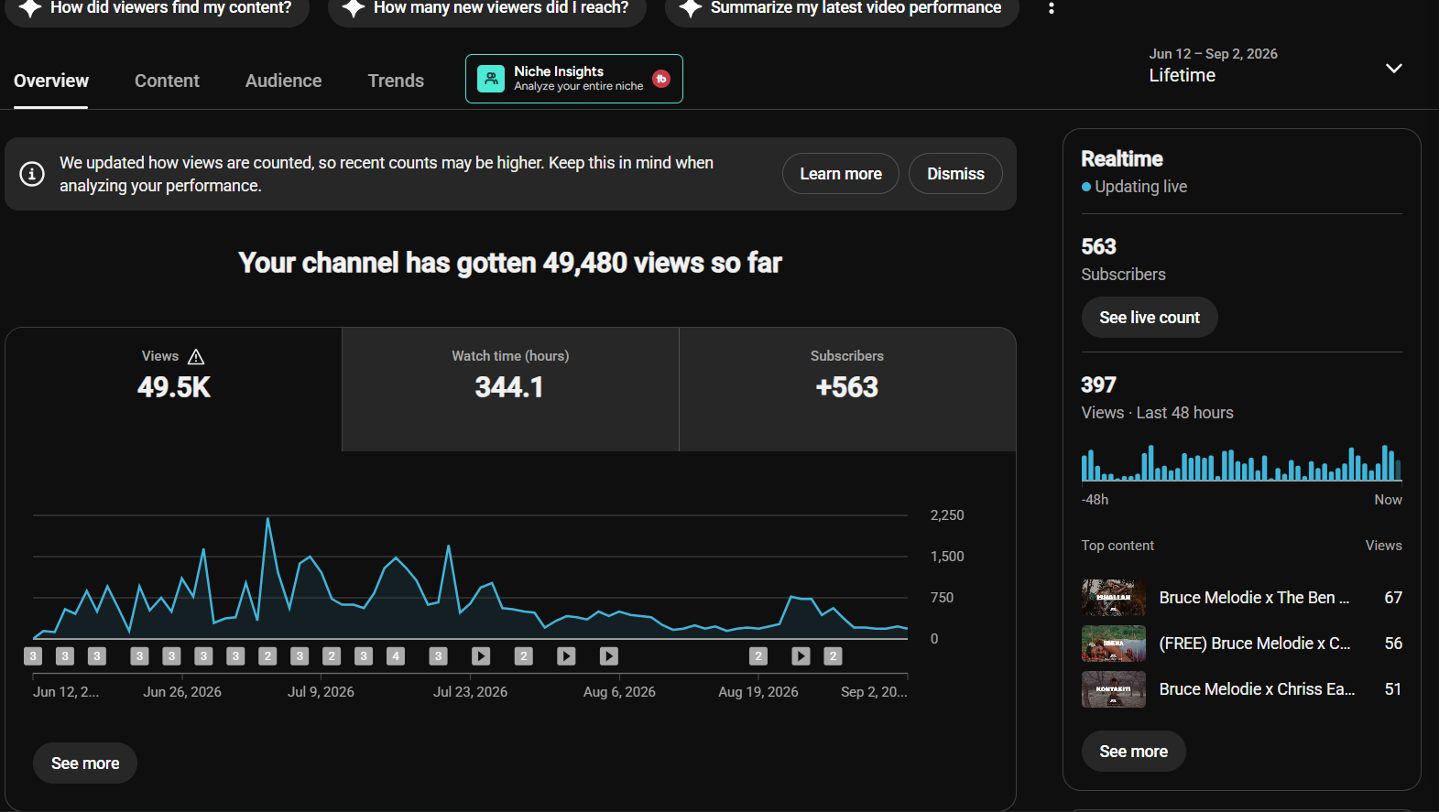
Task: Click the sparkle icon on Summarize suggestion
Action: [691, 8]
